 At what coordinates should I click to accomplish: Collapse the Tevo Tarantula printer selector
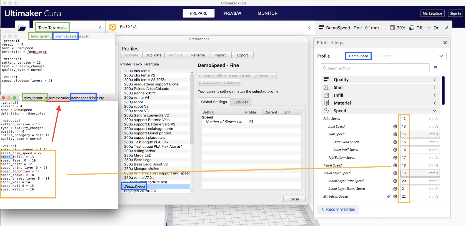100,28
